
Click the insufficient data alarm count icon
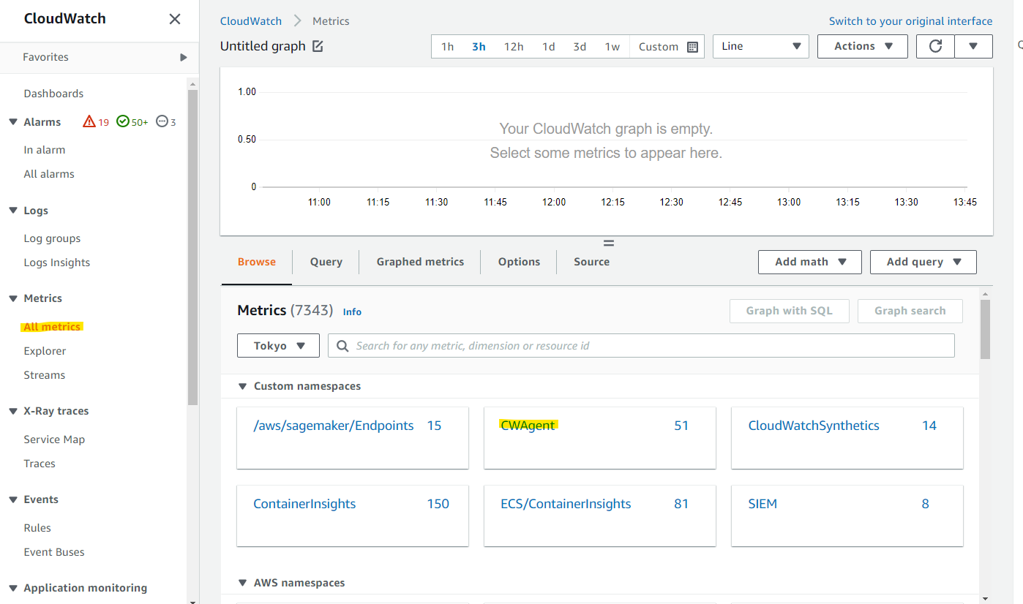162,122
